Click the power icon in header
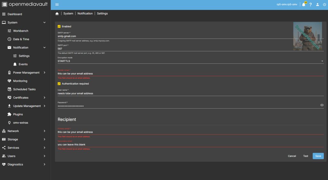Image resolution: width=328 pixels, height=180 pixels. click(x=324, y=4)
